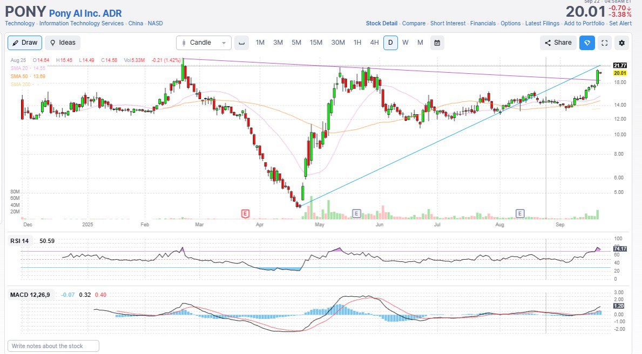Viewport: 642px width, 354px height.
Task: Open the Compare link
Action: click(x=414, y=23)
